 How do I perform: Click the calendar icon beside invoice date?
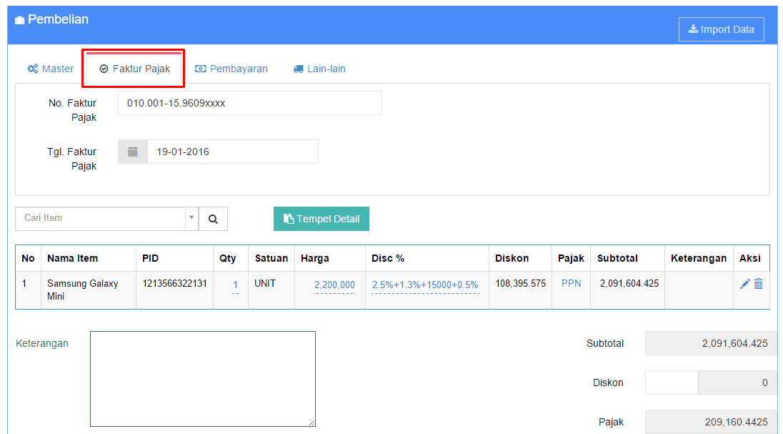tap(133, 152)
